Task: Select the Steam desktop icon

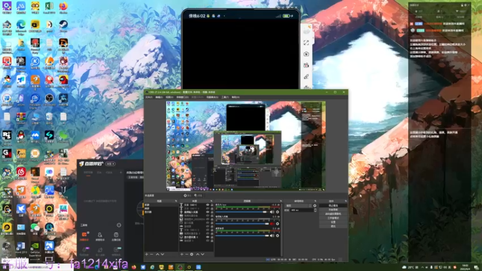Action: click(x=63, y=25)
